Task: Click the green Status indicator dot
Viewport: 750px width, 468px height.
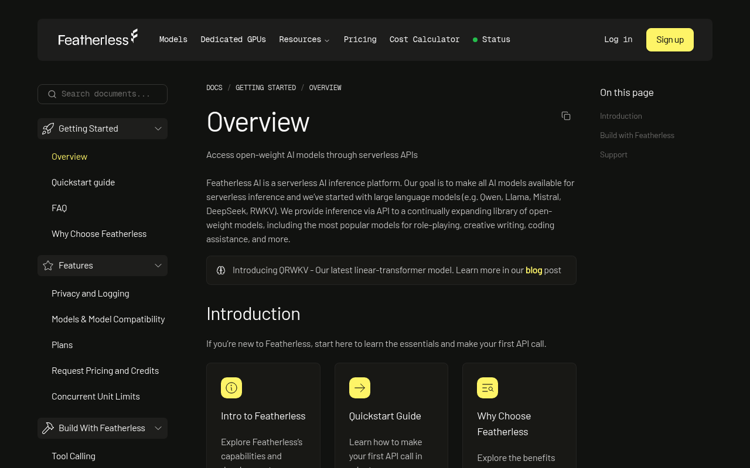Action: 475,40
